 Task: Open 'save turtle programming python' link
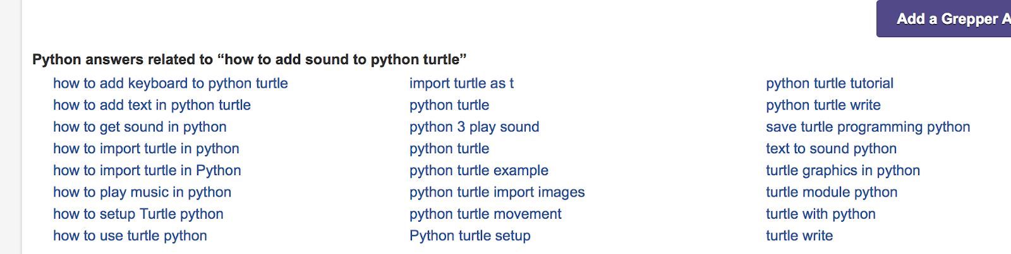[x=868, y=127]
